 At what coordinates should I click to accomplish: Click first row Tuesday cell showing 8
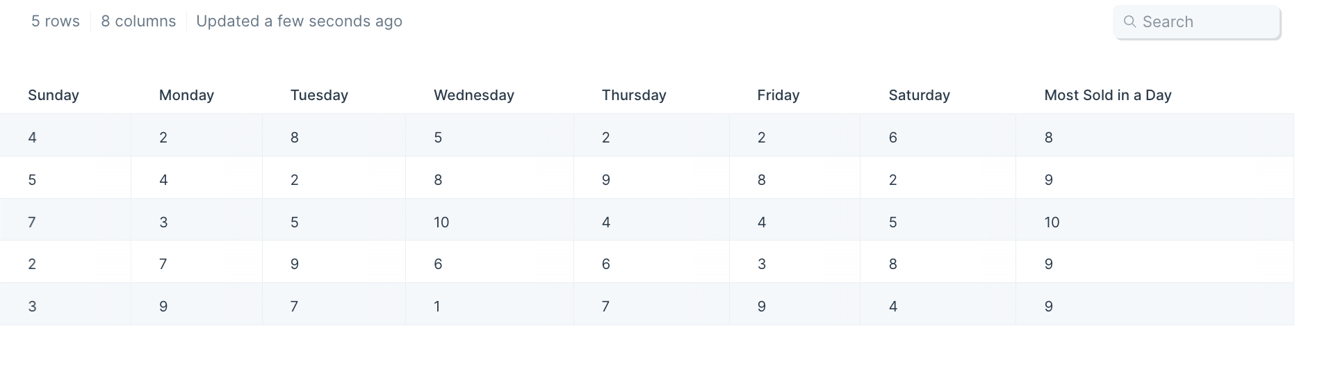coord(334,138)
